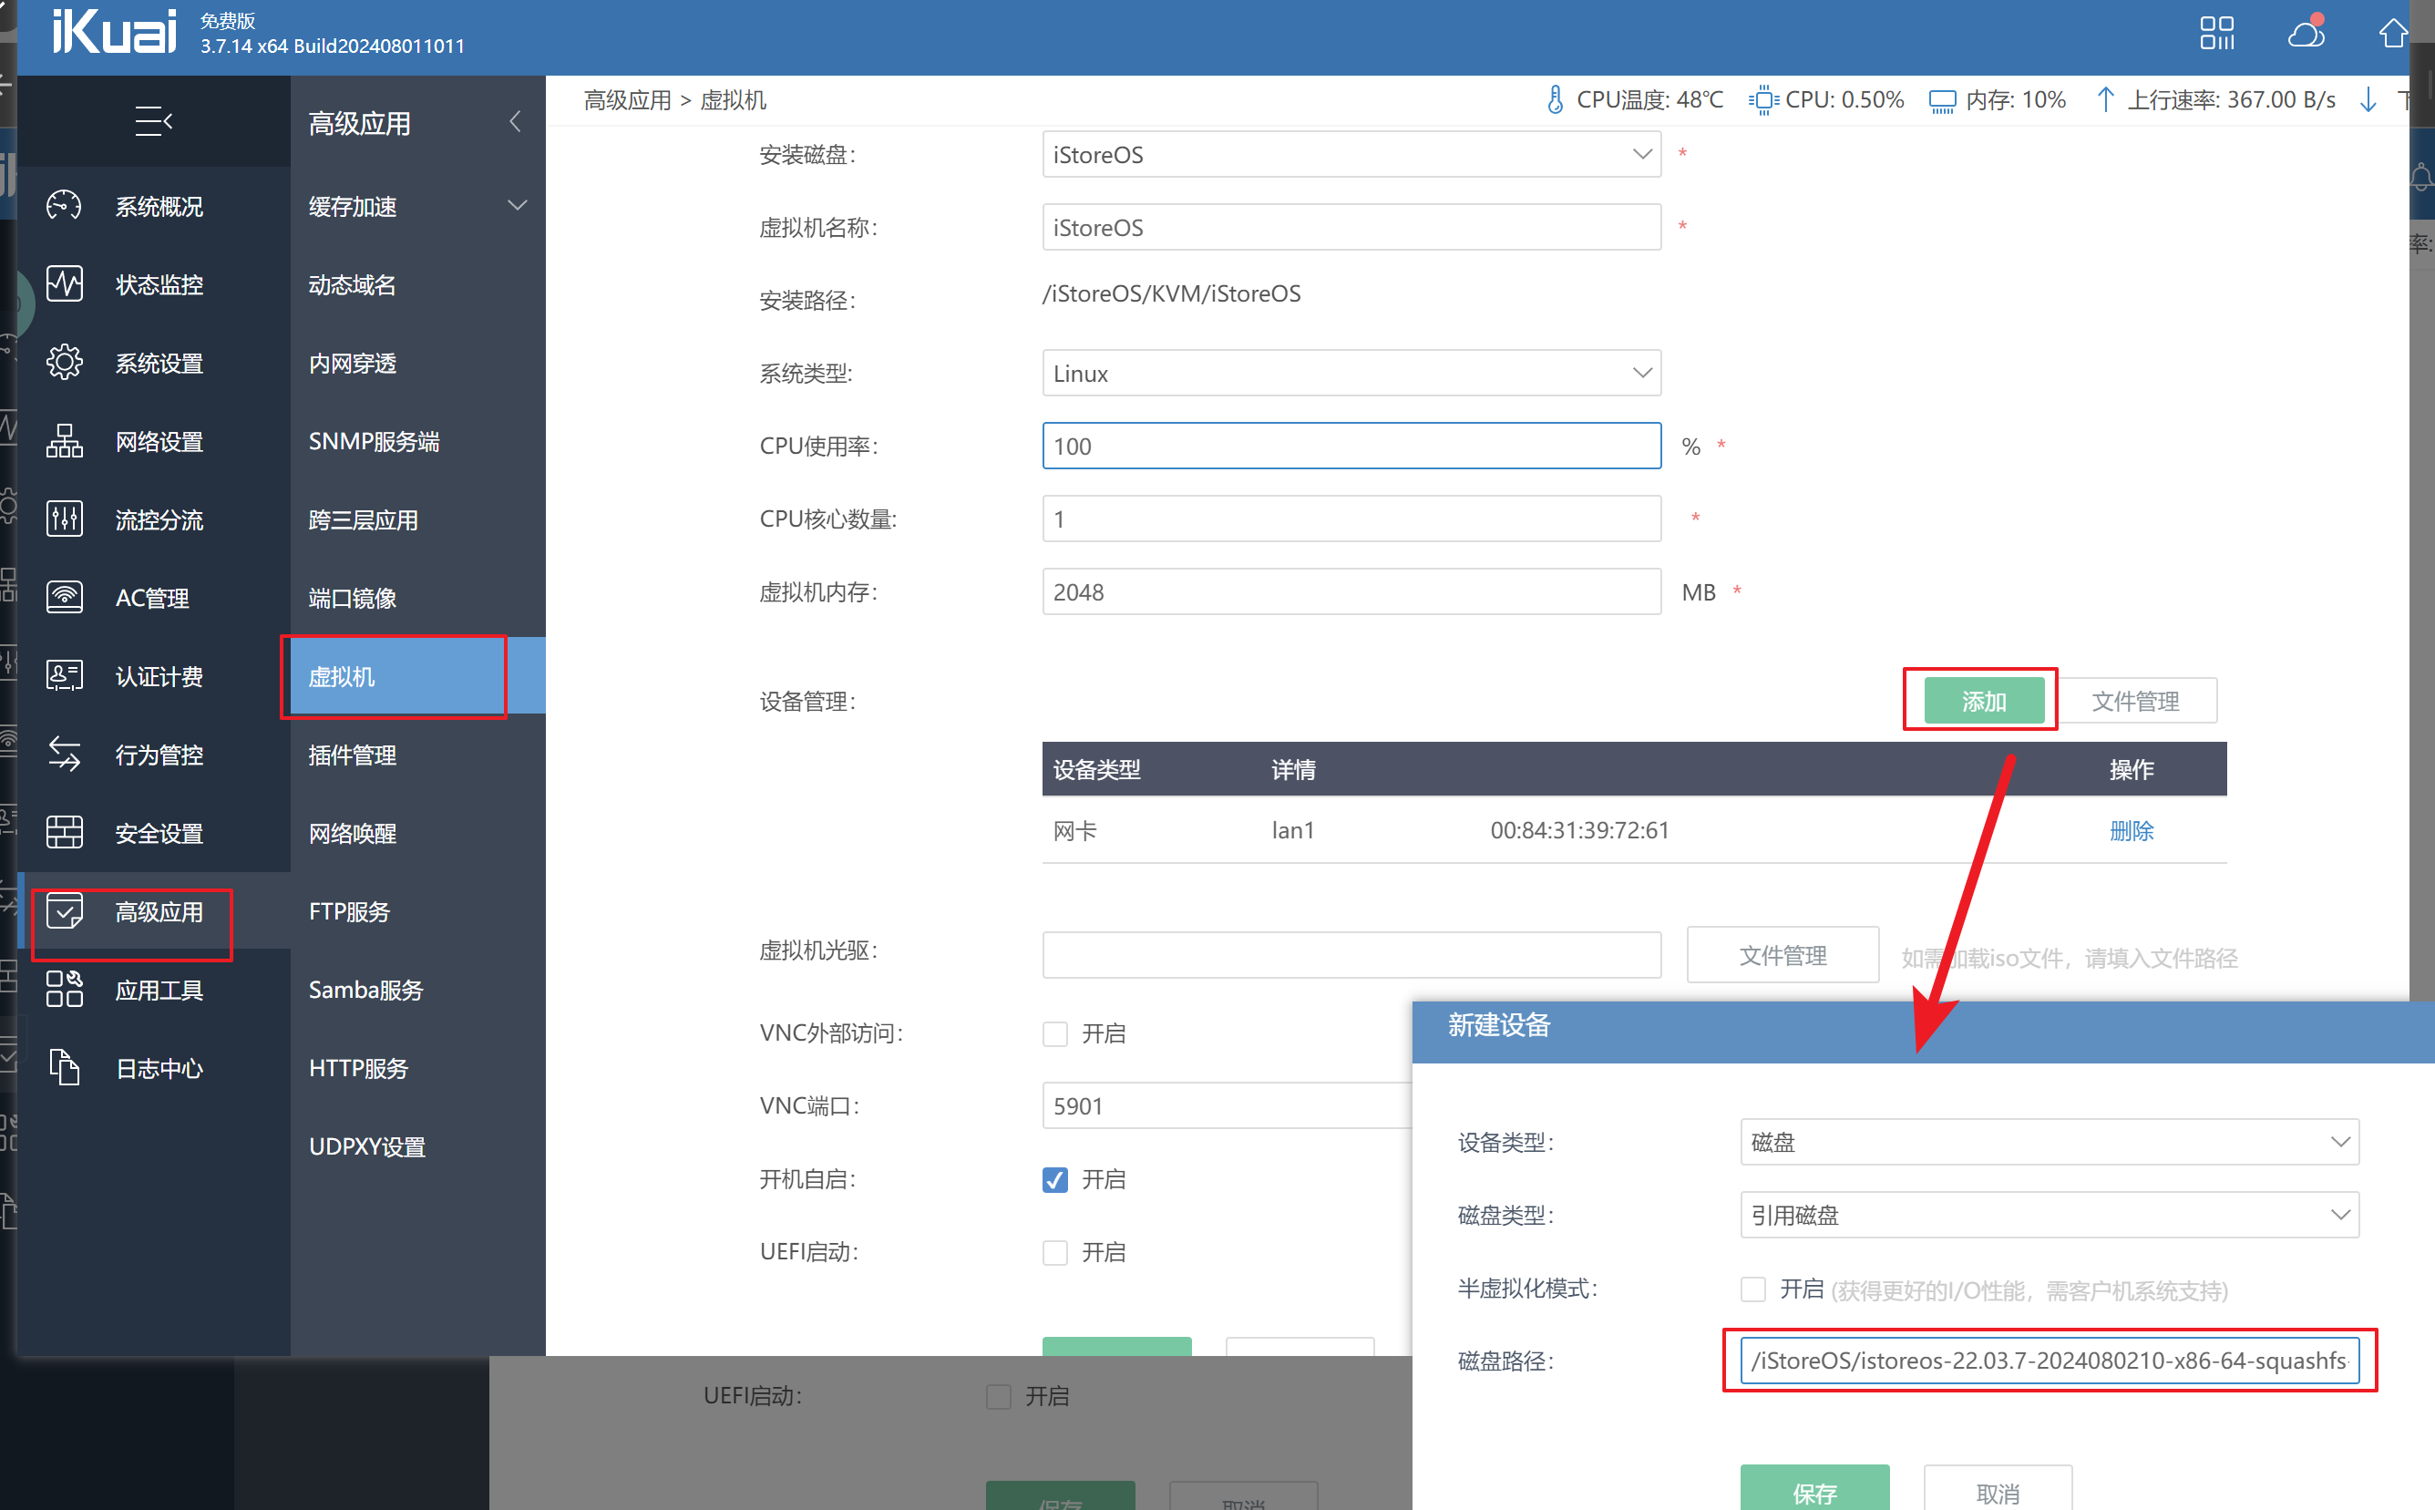The height and width of the screenshot is (1510, 2435).
Task: Select 虚拟机 menu item
Action: [x=417, y=676]
